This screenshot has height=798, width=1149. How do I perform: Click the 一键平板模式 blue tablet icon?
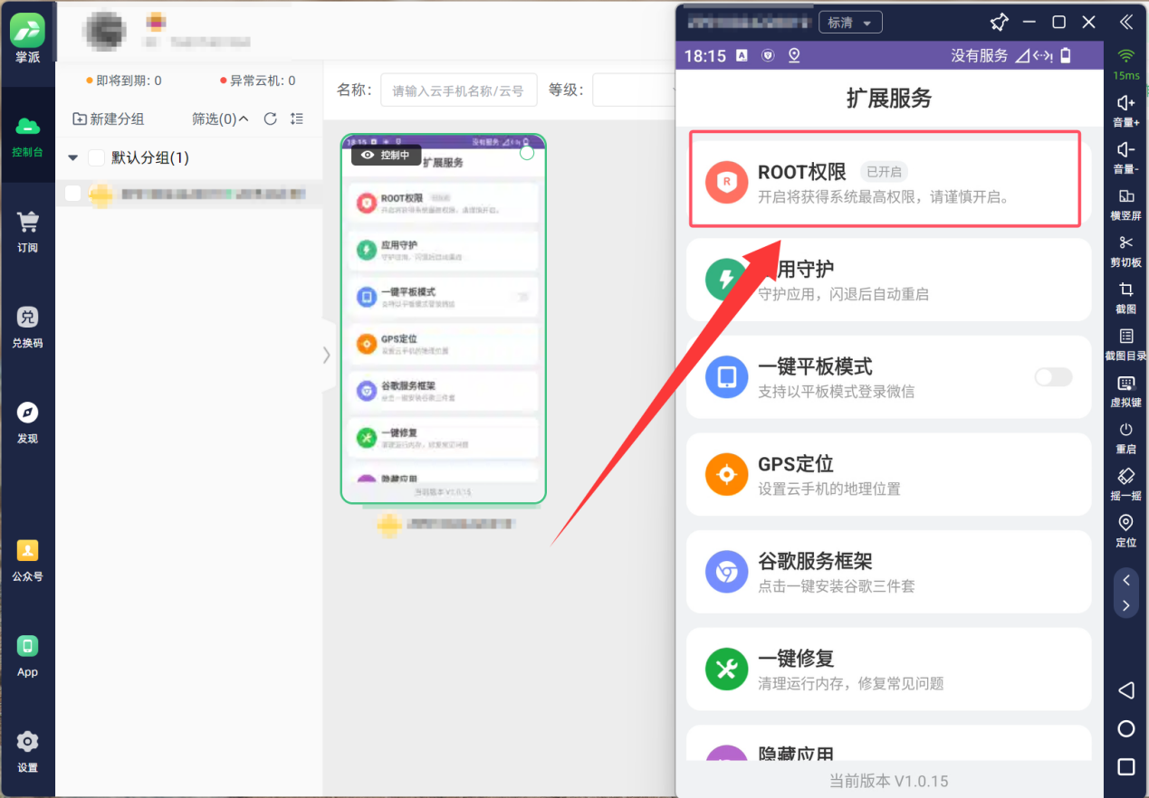pyautogui.click(x=726, y=377)
